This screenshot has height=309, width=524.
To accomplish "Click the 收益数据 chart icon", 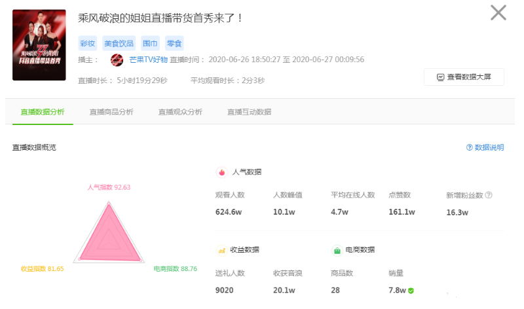I will (x=221, y=250).
